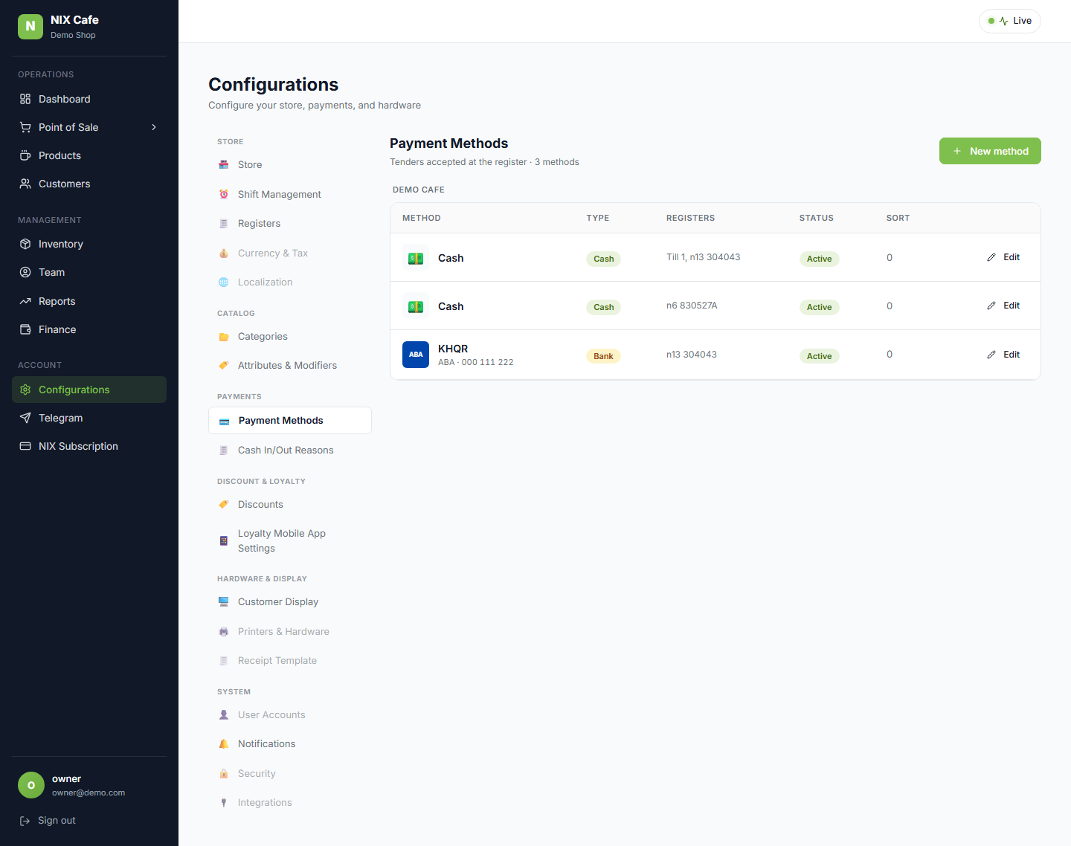Click pencil icon in KHQR row
The width and height of the screenshot is (1071, 846).
(x=991, y=355)
